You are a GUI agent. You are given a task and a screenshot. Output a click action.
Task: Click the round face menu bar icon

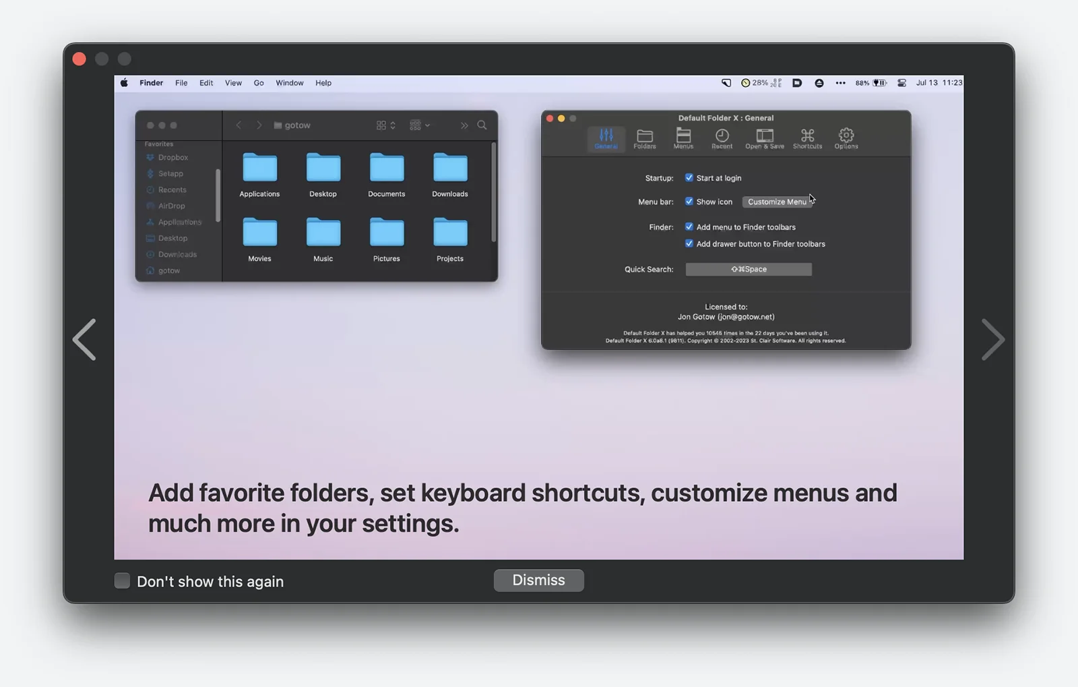819,83
